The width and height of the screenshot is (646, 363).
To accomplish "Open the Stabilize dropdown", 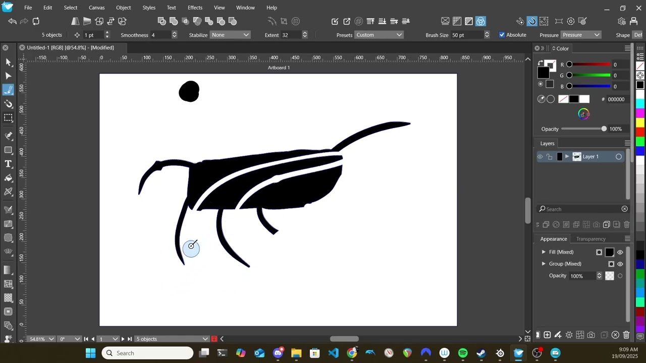I will tap(230, 35).
